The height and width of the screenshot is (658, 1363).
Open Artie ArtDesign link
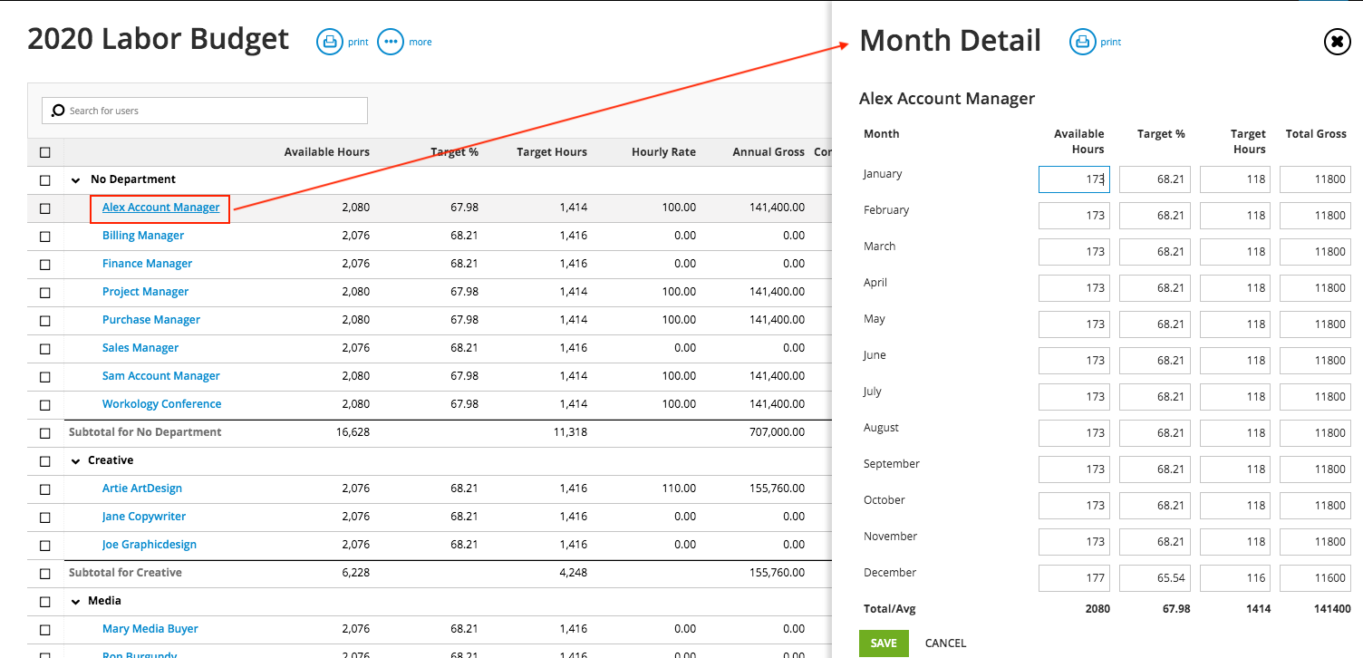[x=142, y=489]
